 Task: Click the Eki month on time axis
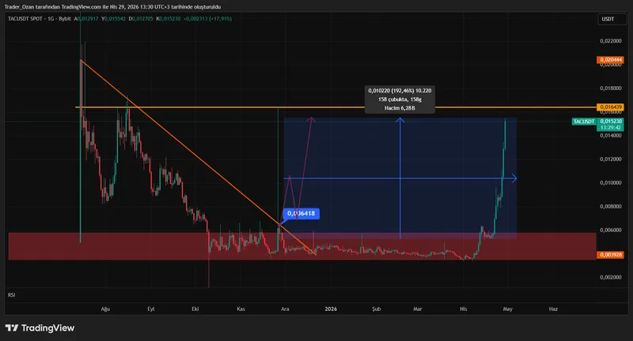pos(195,309)
